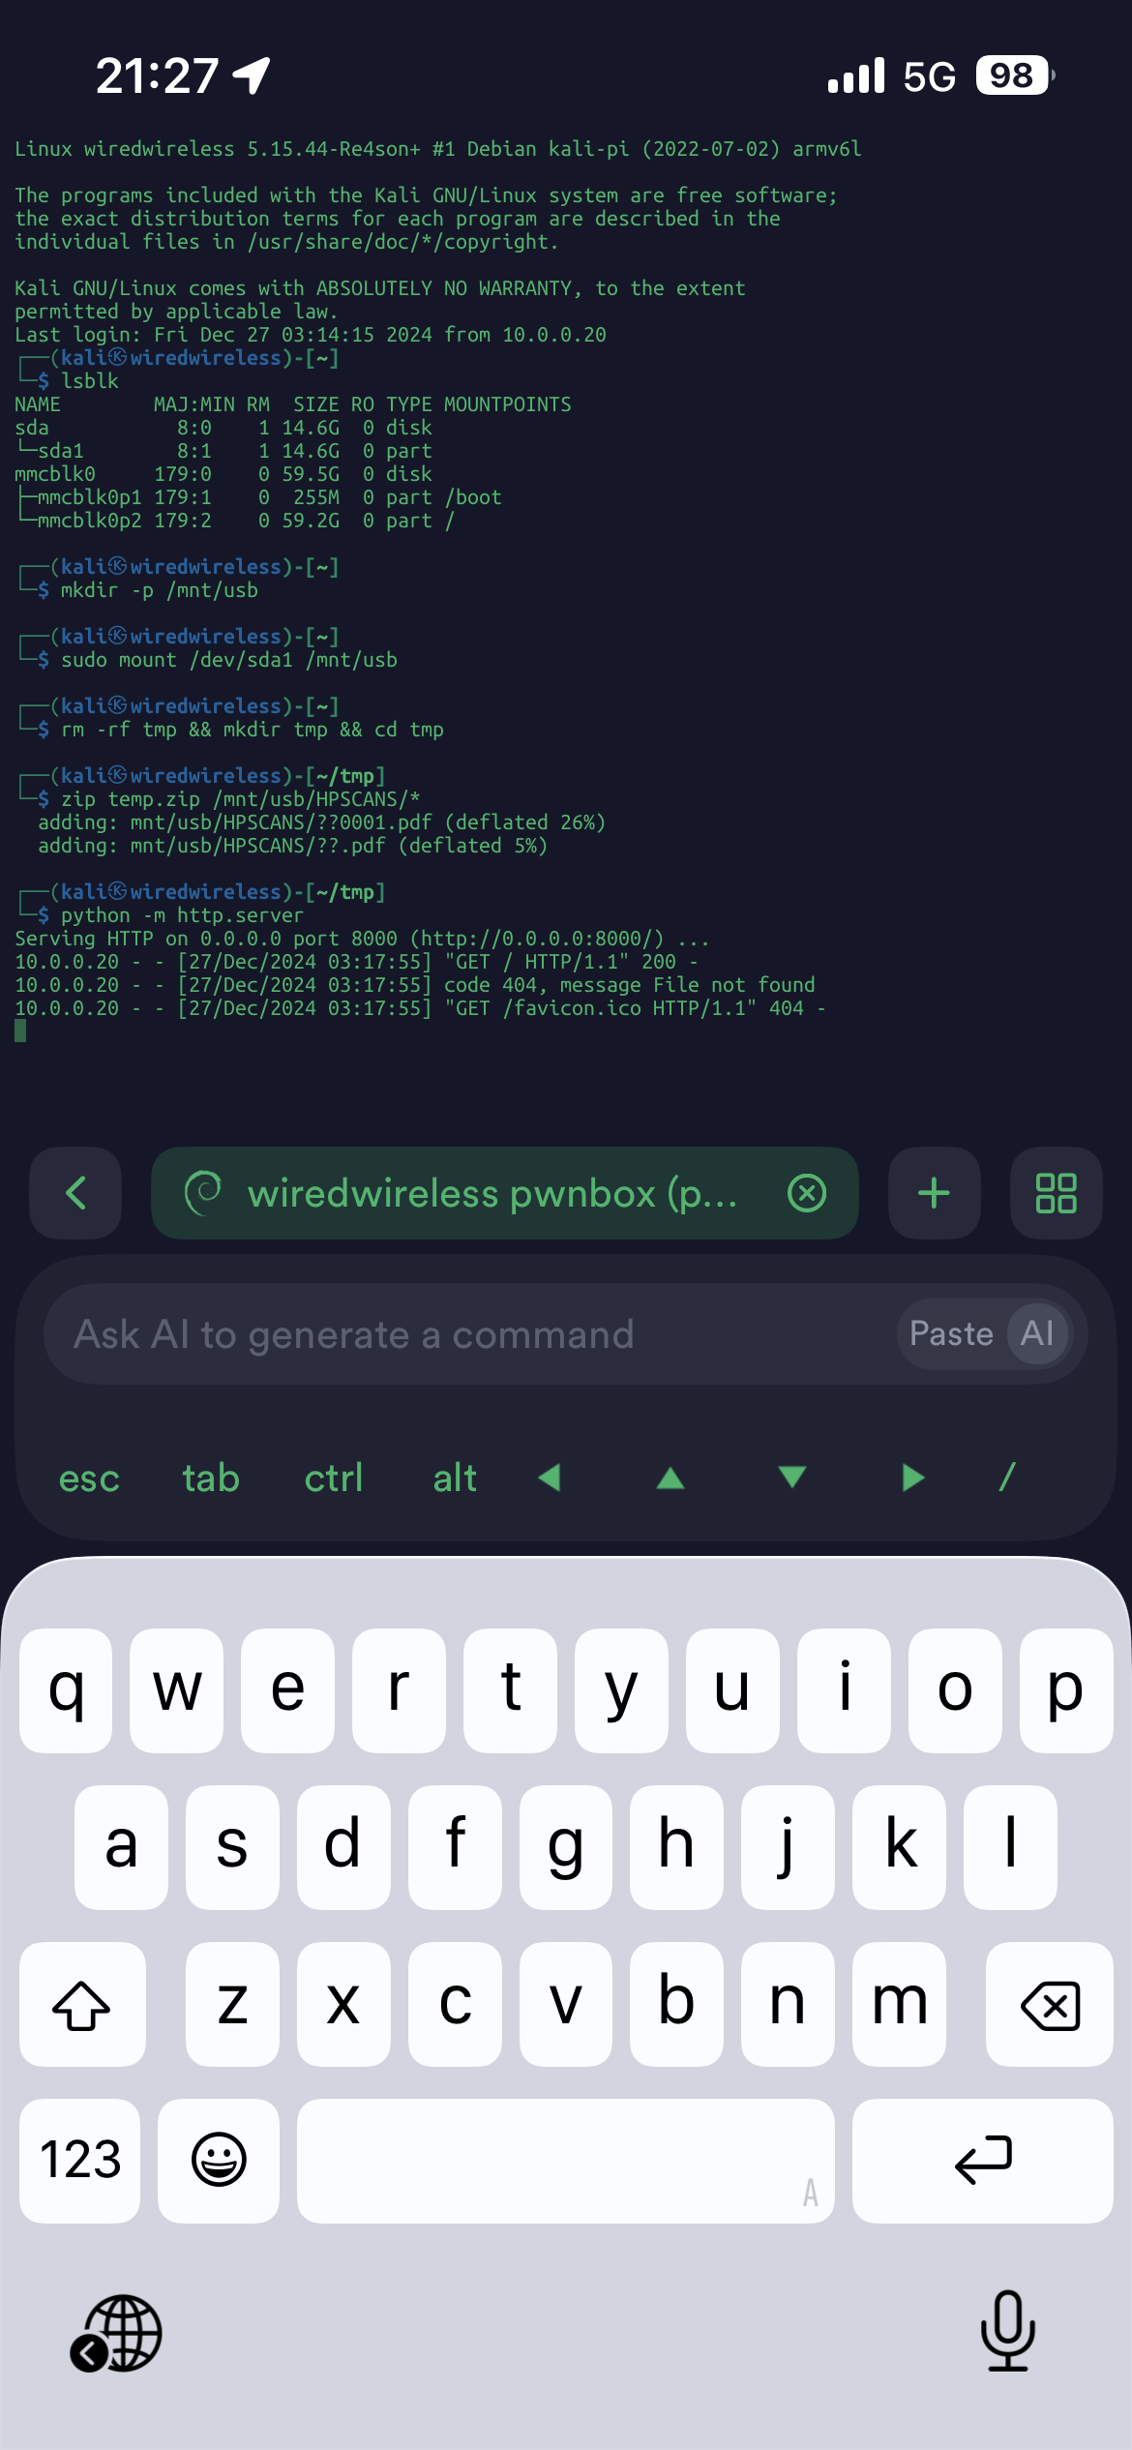This screenshot has height=2450, width=1132.
Task: Tap the keyboard backspace delete key
Action: click(1050, 2005)
